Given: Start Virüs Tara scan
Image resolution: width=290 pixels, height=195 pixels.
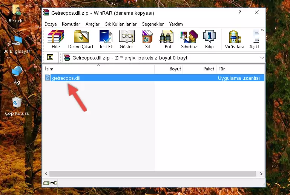Looking at the screenshot, I should click(x=235, y=39).
